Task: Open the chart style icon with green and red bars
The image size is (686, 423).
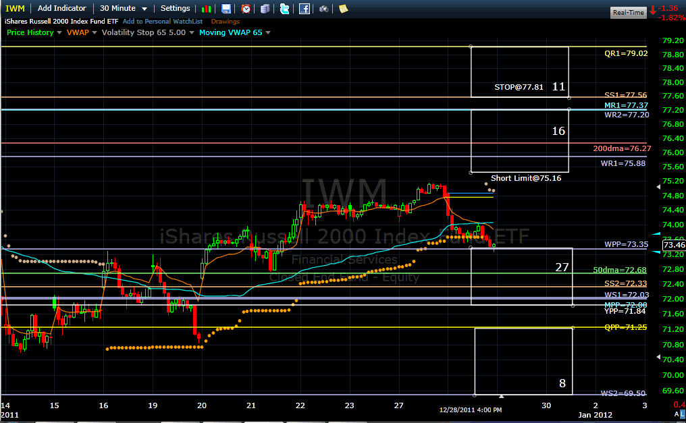Action: coord(207,9)
